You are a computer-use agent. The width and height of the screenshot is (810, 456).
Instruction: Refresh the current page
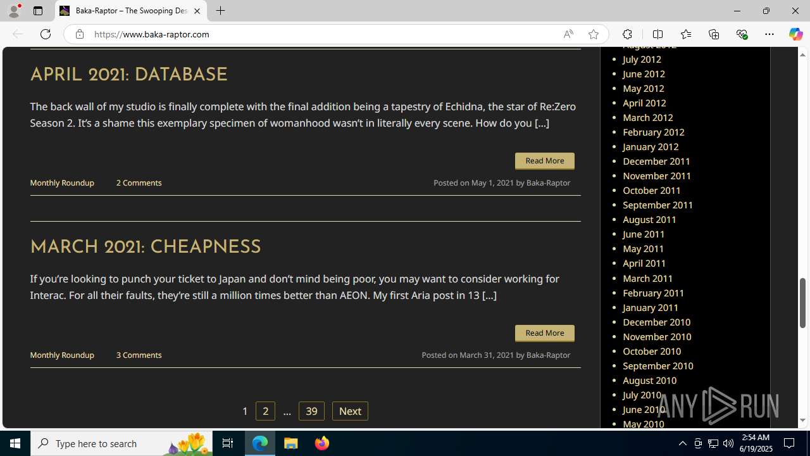(46, 34)
